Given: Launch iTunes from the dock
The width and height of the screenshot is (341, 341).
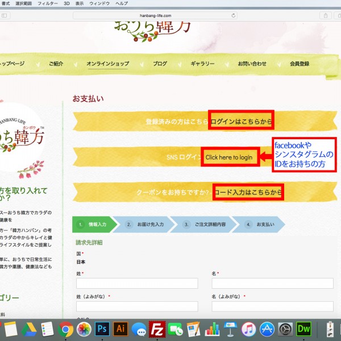Looking at the screenshot, I should pos(248,328).
